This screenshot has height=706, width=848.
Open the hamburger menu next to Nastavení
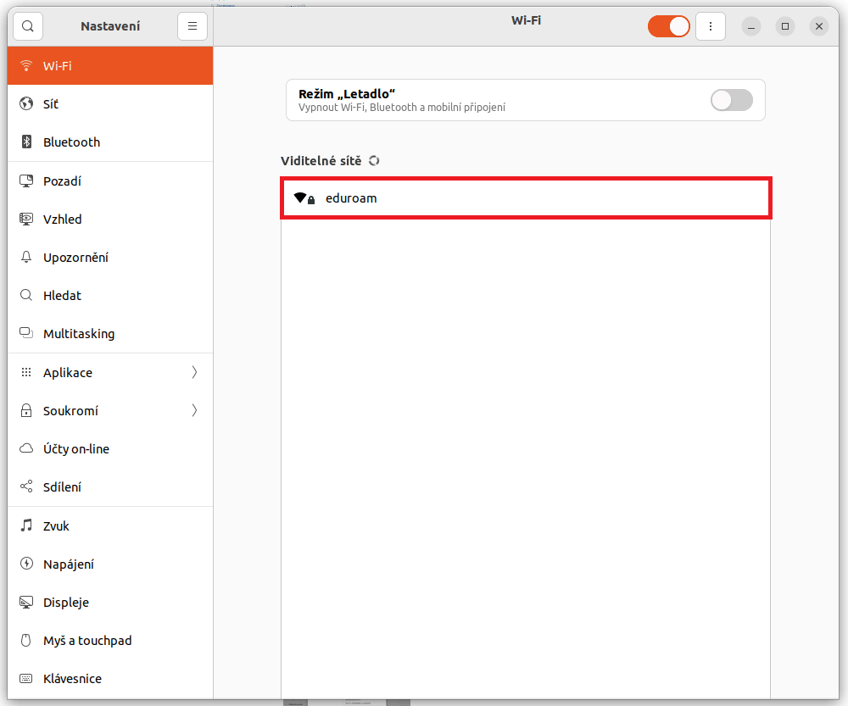tap(192, 26)
